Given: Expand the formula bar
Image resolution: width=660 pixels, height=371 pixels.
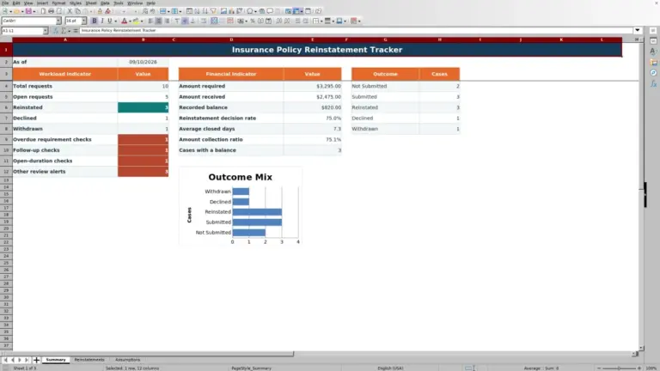Looking at the screenshot, I should [638, 30].
